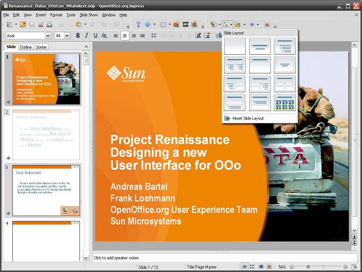Expand the Paste dropdown arrow
Screen dimensions: 362x272
click(85, 24)
